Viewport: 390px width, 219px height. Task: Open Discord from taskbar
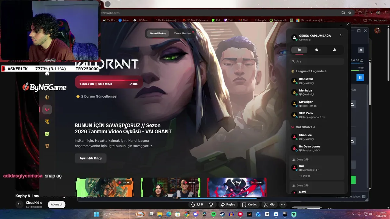click(x=196, y=214)
